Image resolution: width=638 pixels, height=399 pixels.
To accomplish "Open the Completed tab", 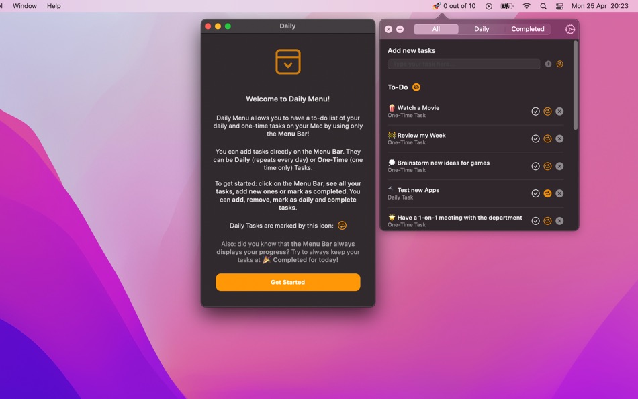I will click(528, 29).
